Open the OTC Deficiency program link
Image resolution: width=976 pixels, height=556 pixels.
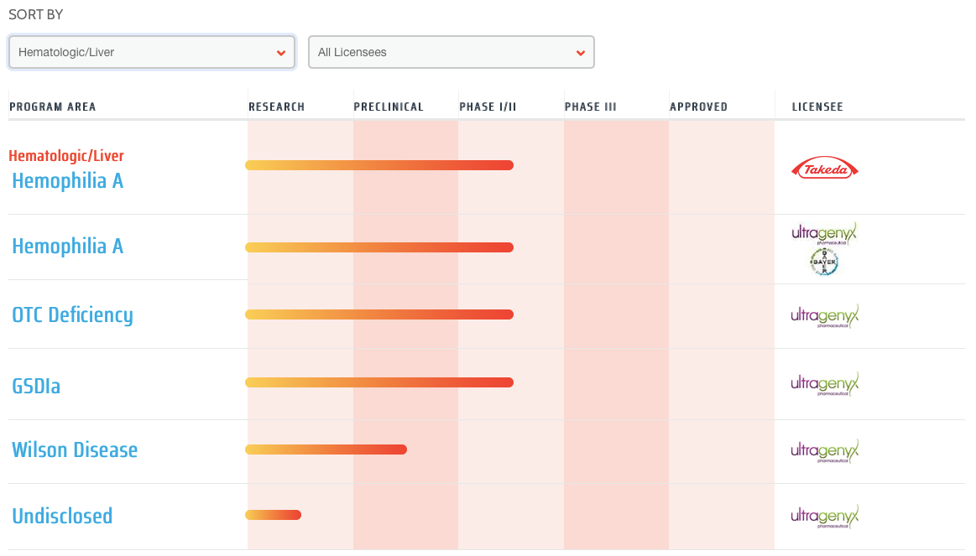pyautogui.click(x=72, y=314)
